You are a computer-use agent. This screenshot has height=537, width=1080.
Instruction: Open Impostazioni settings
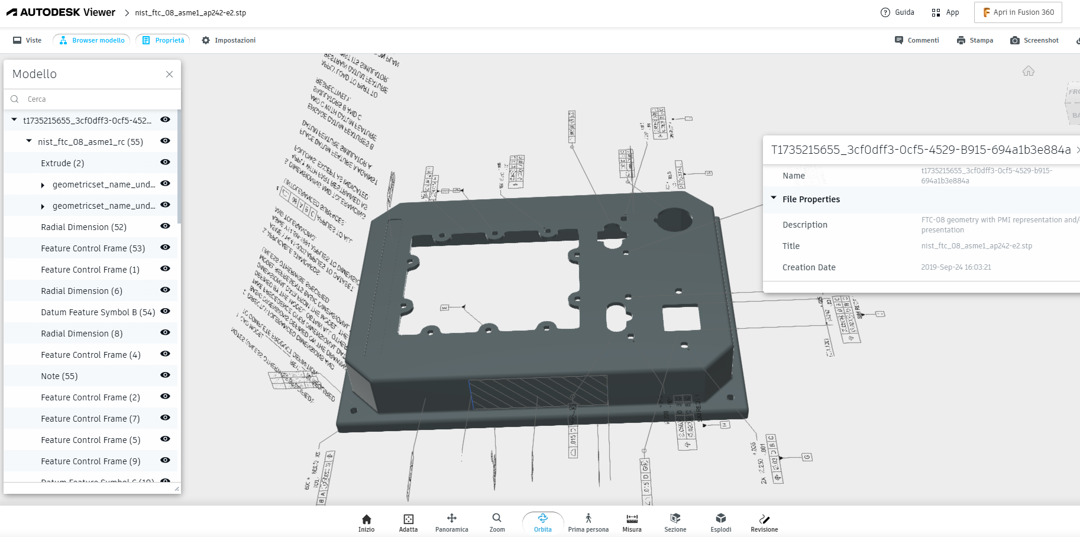coord(228,40)
